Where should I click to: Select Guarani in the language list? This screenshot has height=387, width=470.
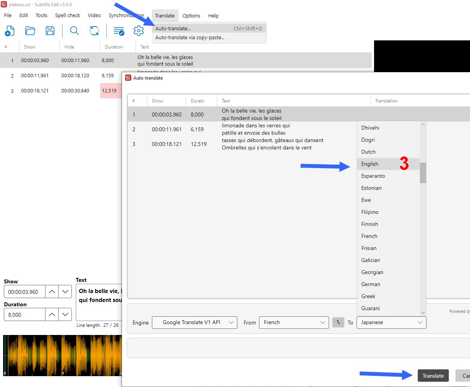point(388,308)
